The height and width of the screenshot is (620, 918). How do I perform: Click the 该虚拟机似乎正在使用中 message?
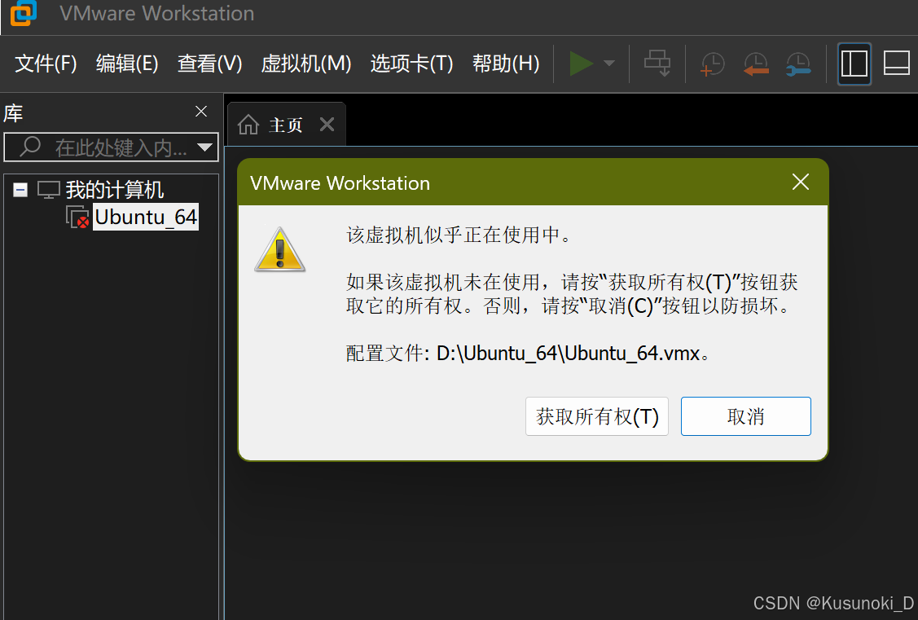click(460, 235)
